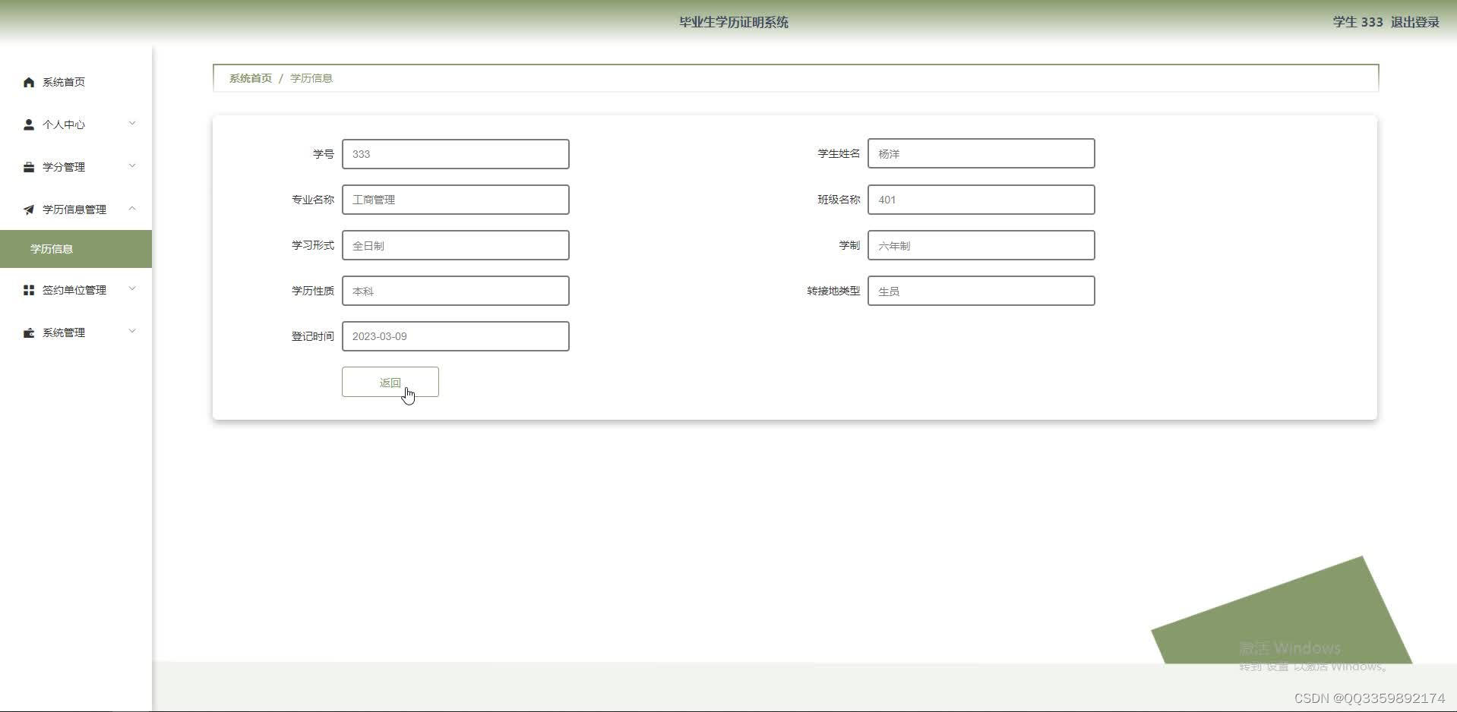Click the home icon beside 系统首页
1457x712 pixels.
[29, 82]
